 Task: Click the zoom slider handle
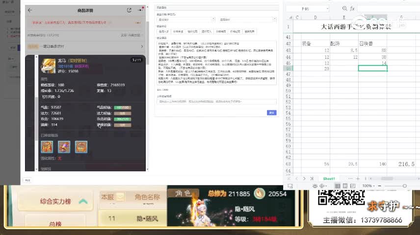coord(405,186)
